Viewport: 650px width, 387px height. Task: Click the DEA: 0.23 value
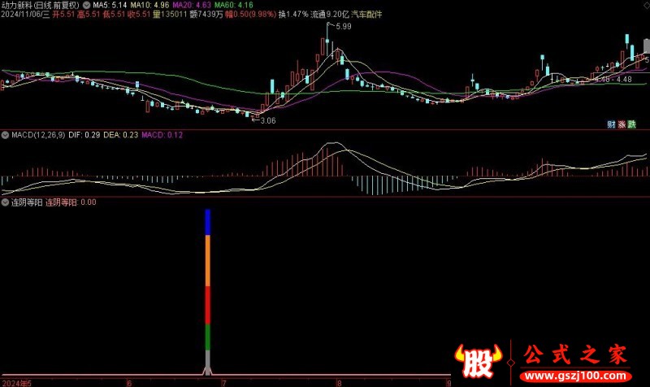pos(120,135)
